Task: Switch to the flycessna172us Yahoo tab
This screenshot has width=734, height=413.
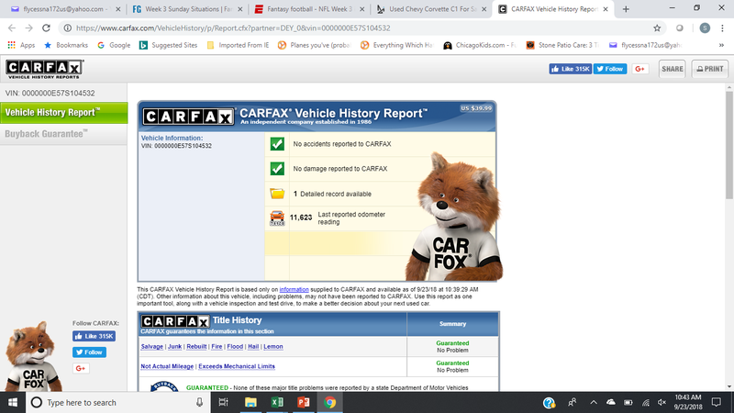Action: coord(63,9)
